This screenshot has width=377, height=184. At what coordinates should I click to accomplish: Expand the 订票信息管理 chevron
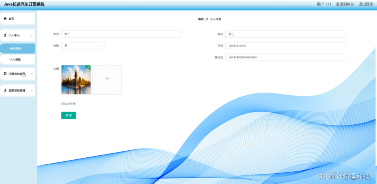[32, 74]
